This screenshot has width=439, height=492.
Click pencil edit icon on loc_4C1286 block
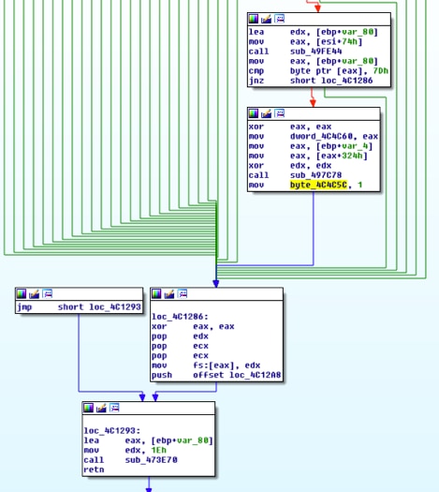169,294
